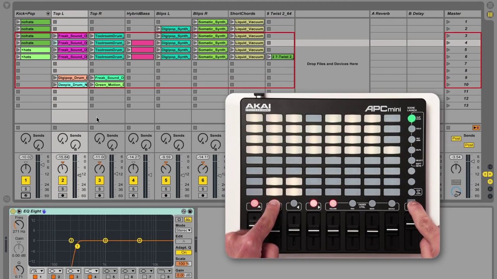Toggle EQ Eight display fold triangle
This screenshot has height=279, width=497.
[19, 211]
